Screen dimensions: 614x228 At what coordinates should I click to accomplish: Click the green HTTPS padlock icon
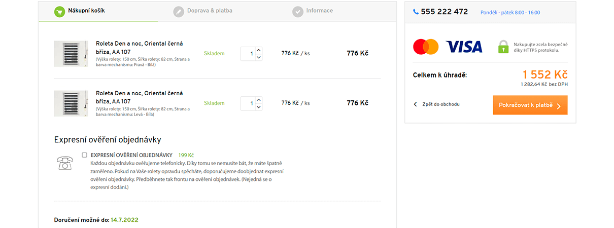(x=503, y=47)
